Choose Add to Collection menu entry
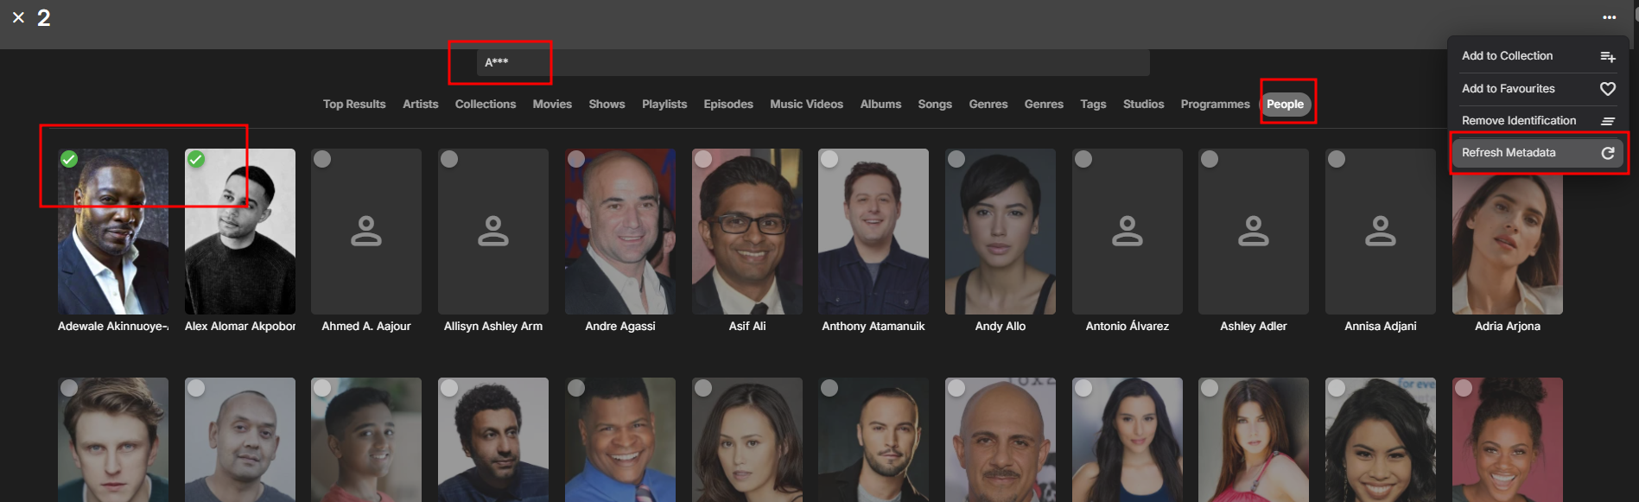 1538,56
